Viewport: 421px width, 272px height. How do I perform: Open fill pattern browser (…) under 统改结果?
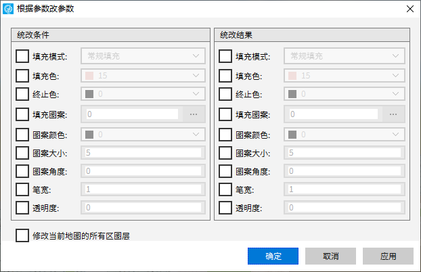393,114
